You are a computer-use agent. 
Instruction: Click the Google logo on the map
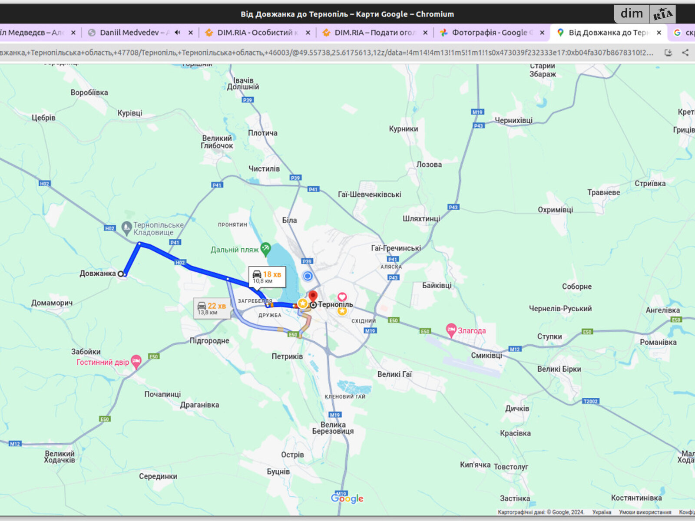[x=347, y=498]
